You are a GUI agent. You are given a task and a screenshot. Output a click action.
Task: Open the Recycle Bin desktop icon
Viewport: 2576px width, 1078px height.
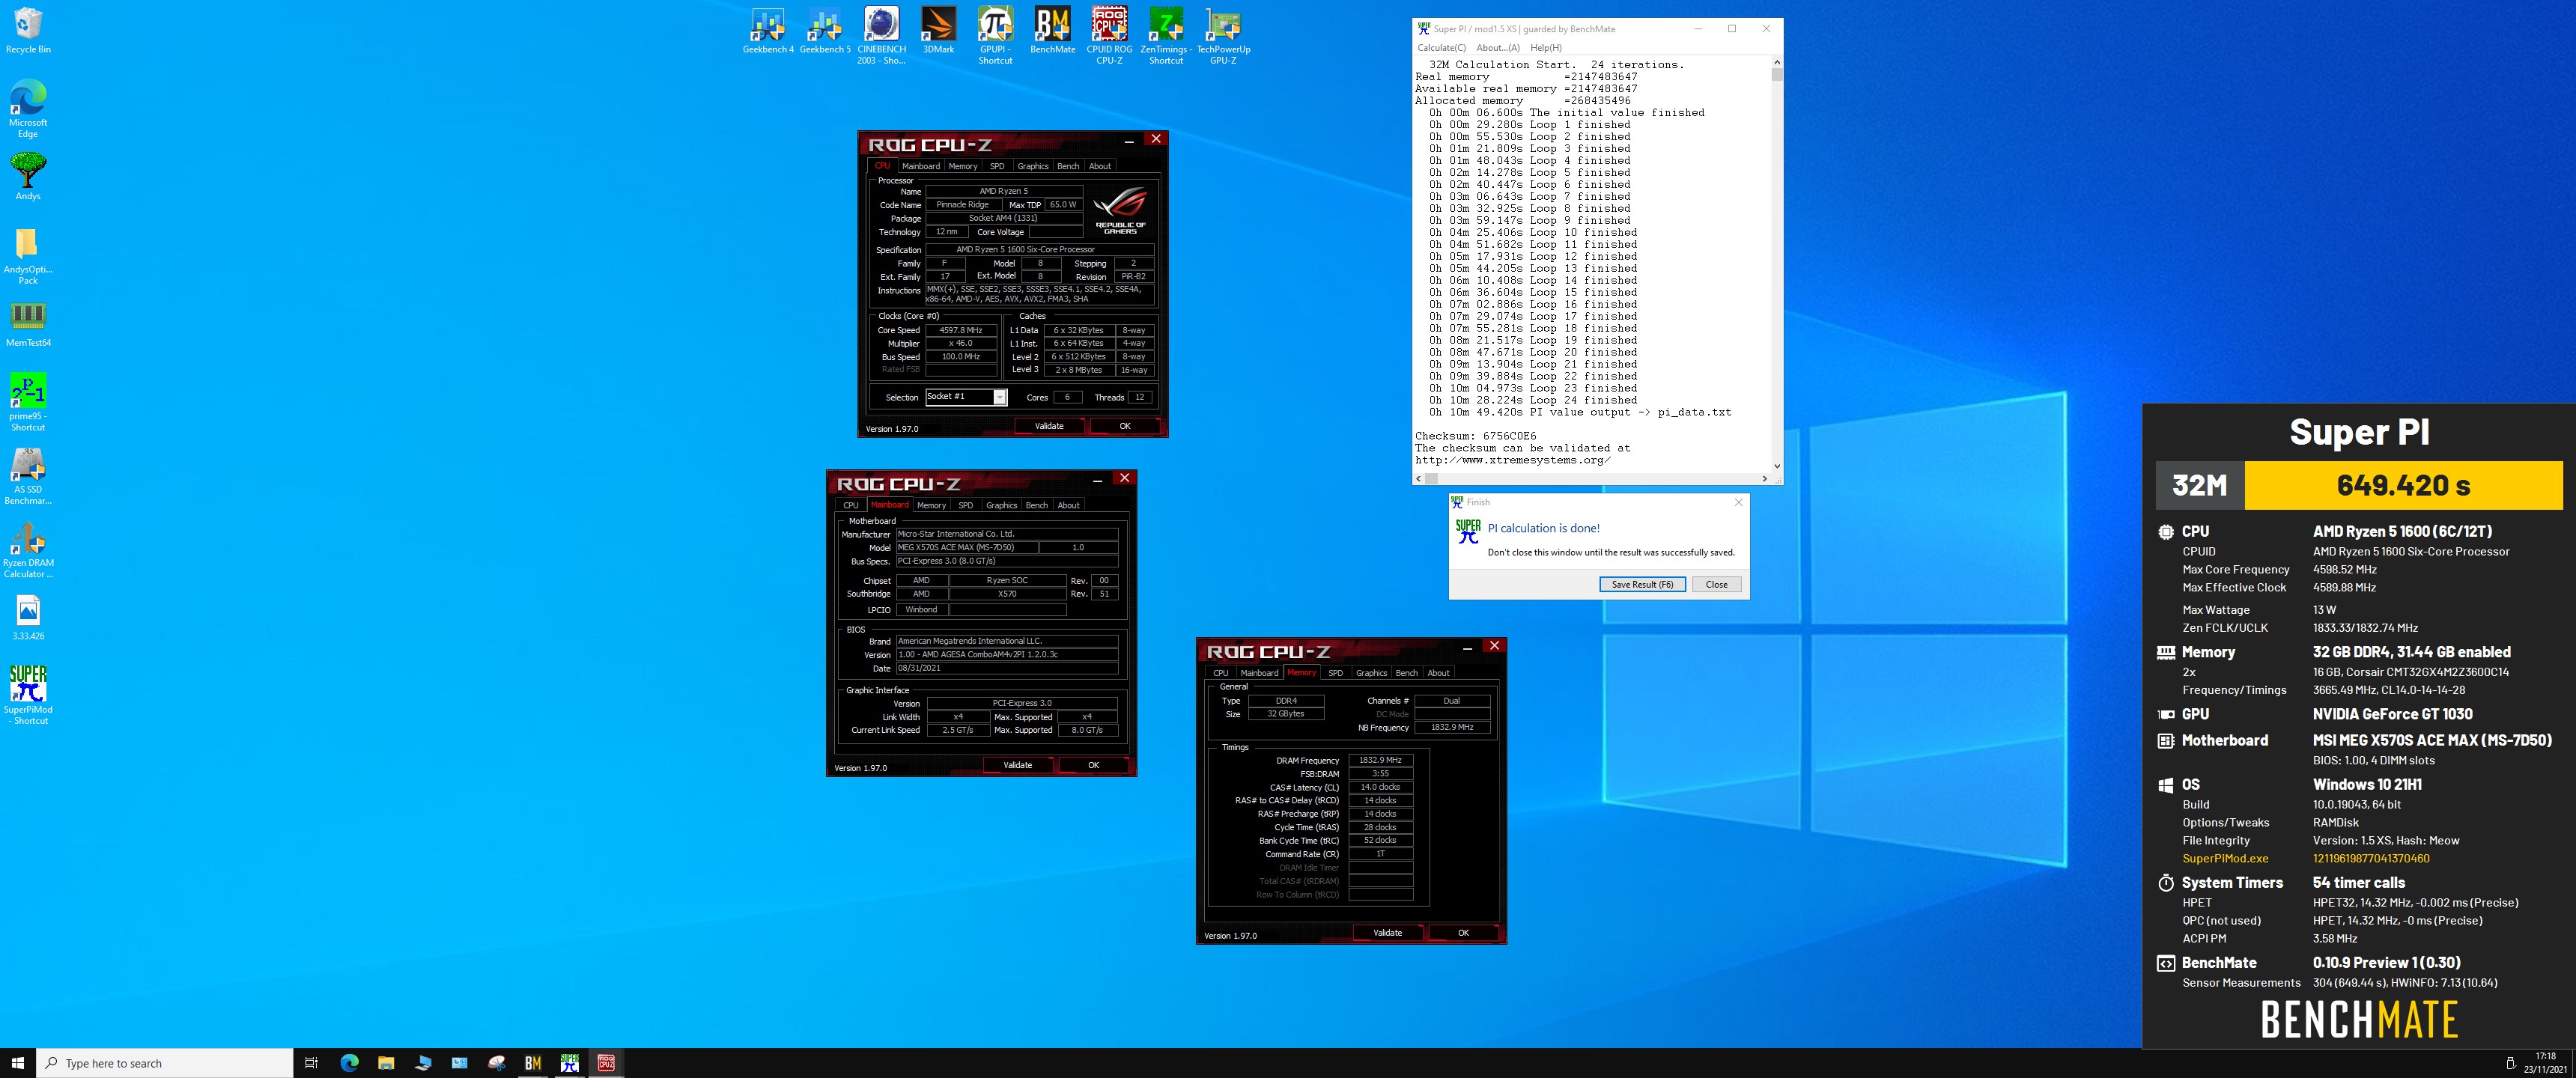pos(28,30)
